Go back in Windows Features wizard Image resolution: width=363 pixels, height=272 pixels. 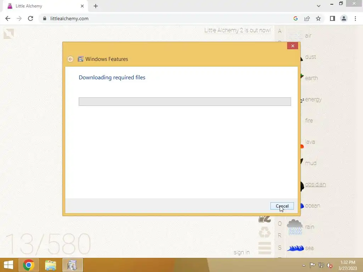[71, 59]
